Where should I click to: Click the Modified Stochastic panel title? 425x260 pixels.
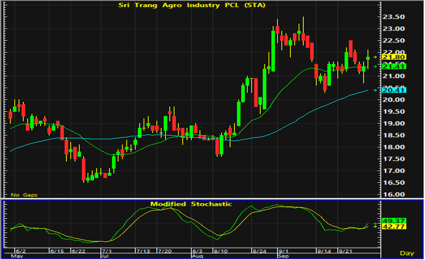coord(191,204)
